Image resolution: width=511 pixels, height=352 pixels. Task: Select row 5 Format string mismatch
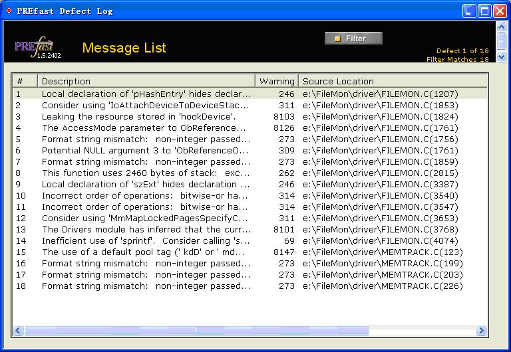pyautogui.click(x=250, y=139)
